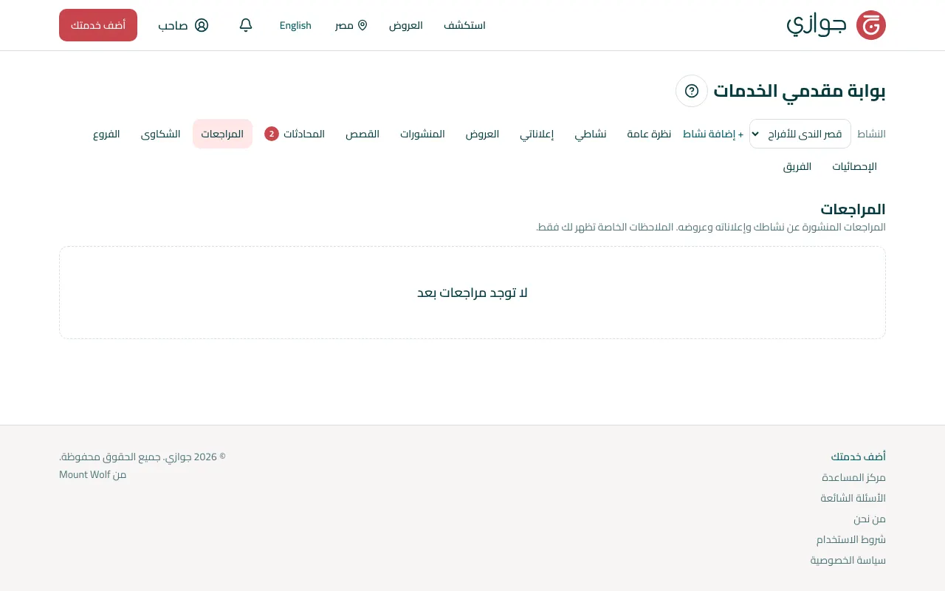Open the نشاطي tab
945x591 pixels.
click(591, 134)
